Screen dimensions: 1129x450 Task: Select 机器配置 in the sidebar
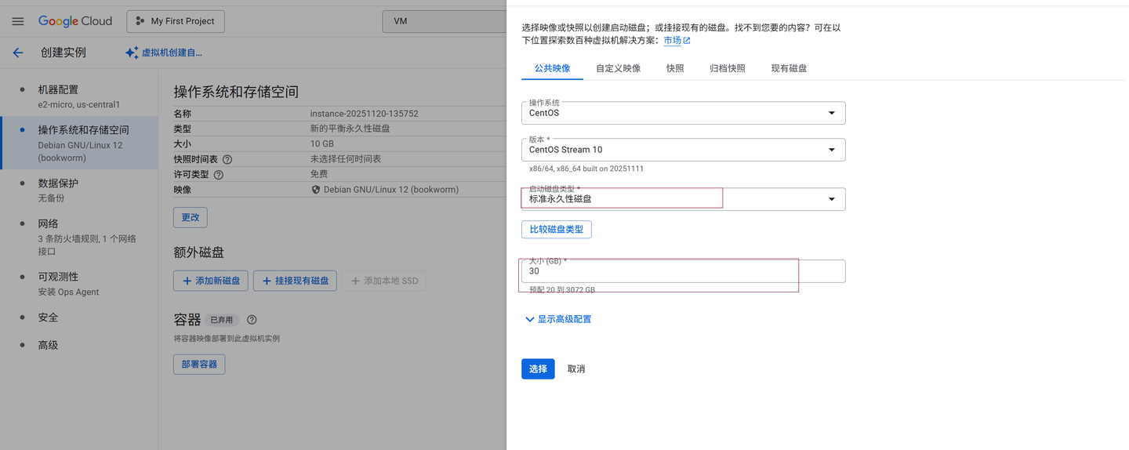point(78,96)
